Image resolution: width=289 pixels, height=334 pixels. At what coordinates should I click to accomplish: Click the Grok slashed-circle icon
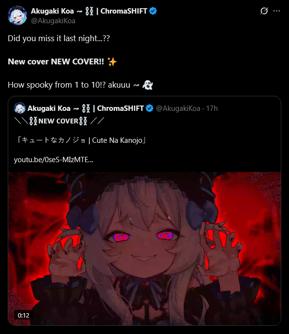tap(264, 11)
